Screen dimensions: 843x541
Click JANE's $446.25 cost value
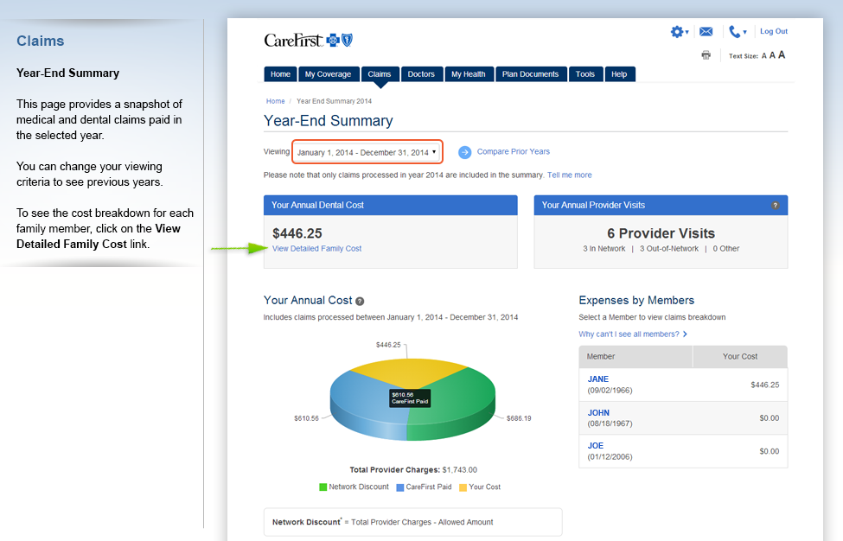(x=765, y=385)
